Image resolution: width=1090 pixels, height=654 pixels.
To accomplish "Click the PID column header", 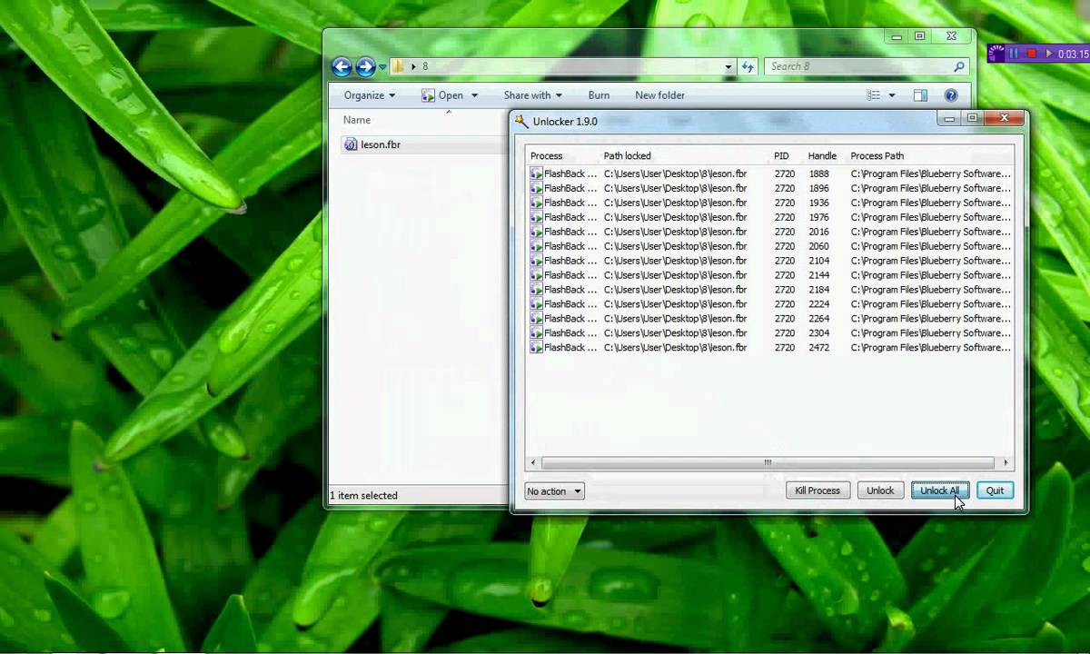I will [781, 155].
